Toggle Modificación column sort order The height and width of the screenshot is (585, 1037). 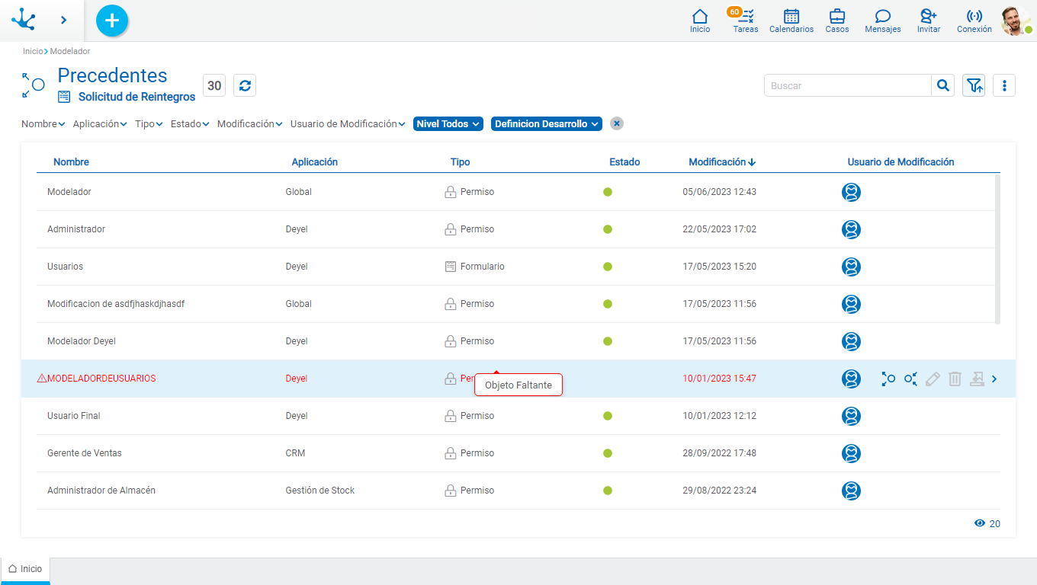pyautogui.click(x=722, y=161)
